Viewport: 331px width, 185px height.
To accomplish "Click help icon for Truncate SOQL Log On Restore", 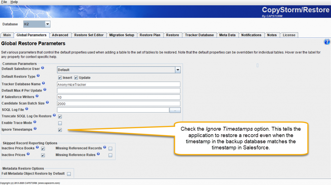I will (x=54, y=115).
